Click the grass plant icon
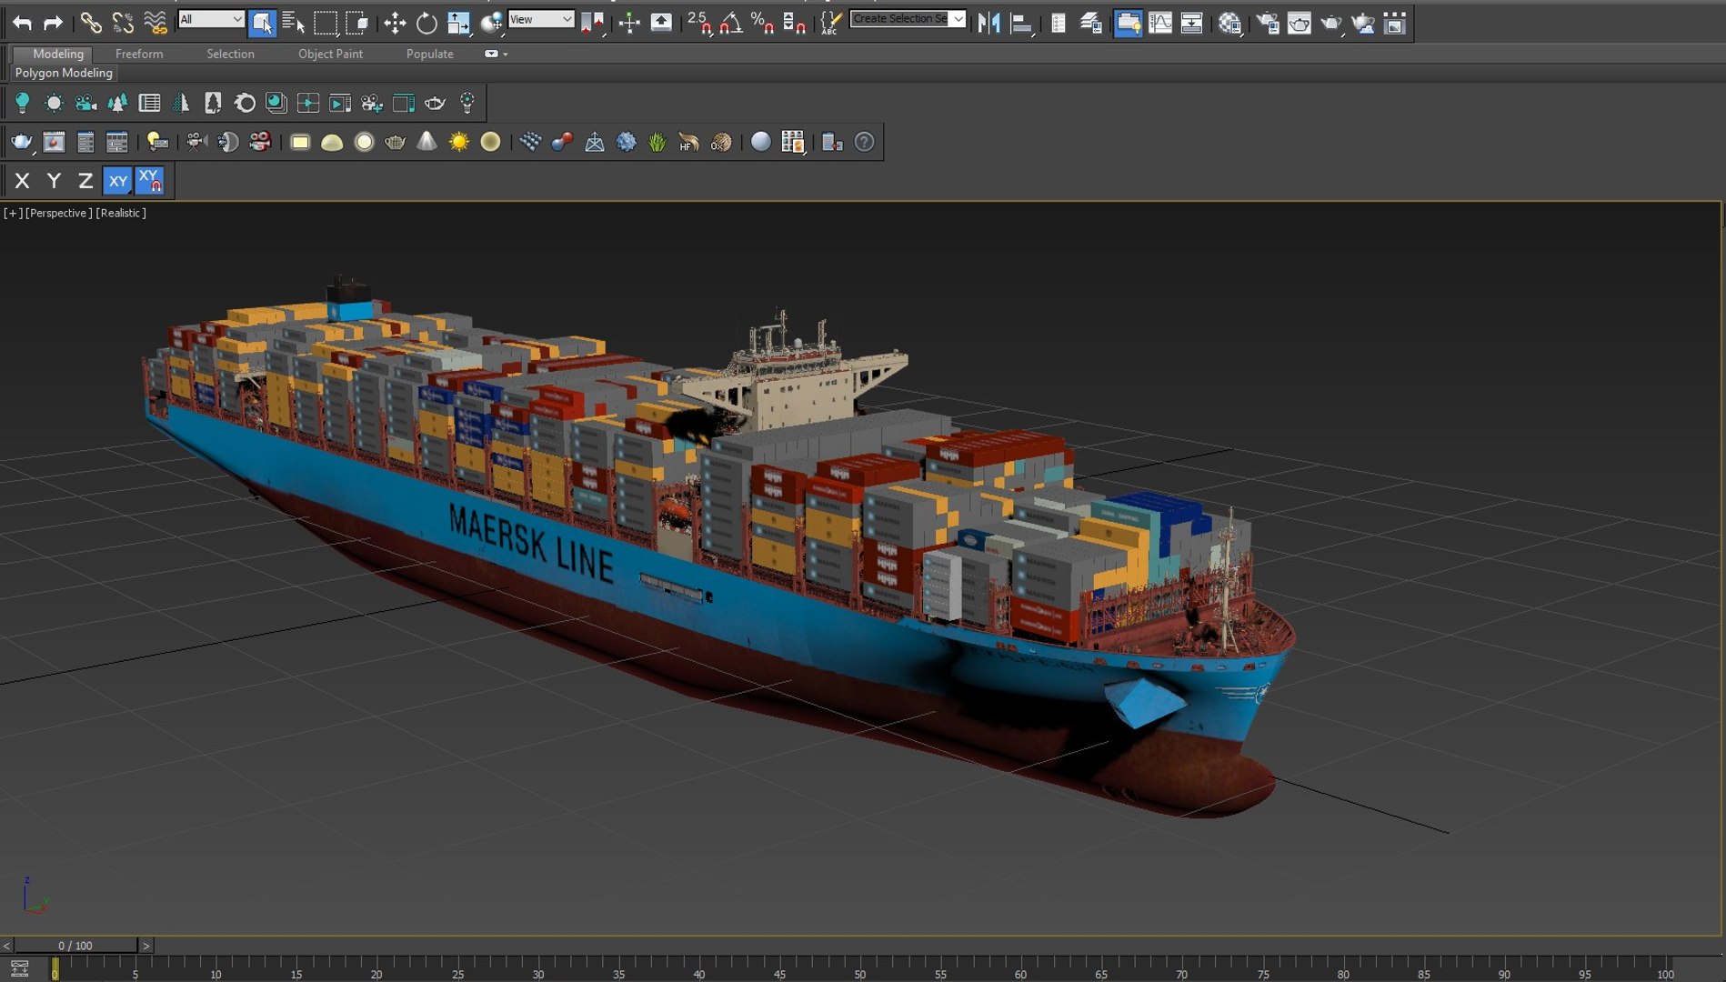 point(657,142)
